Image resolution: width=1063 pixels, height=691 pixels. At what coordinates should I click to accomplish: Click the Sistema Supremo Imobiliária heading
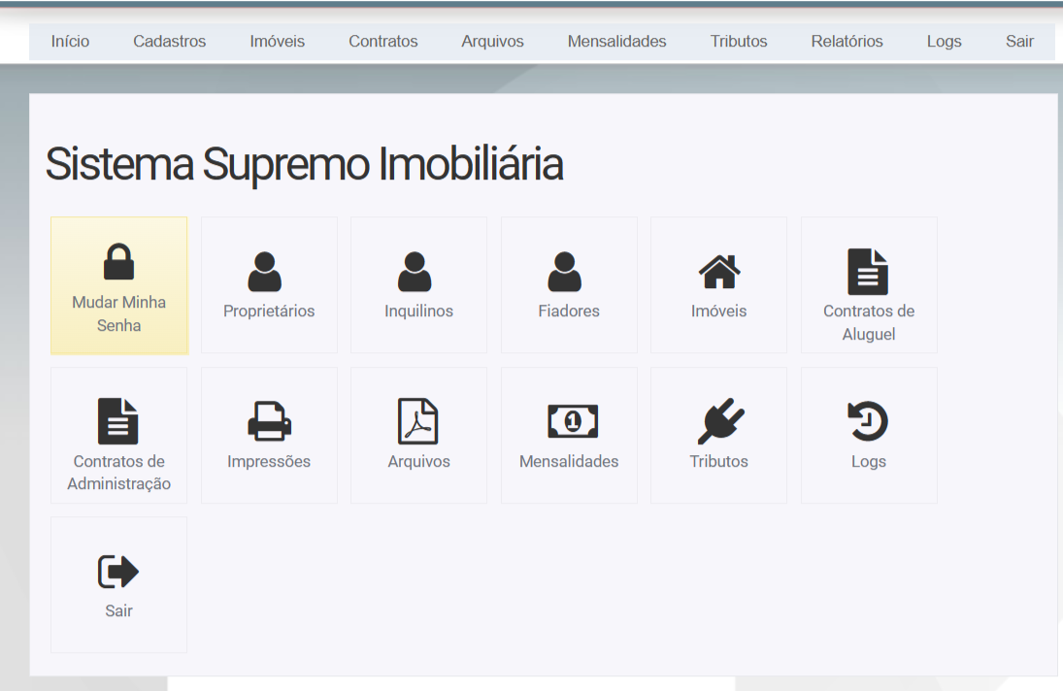tap(304, 164)
